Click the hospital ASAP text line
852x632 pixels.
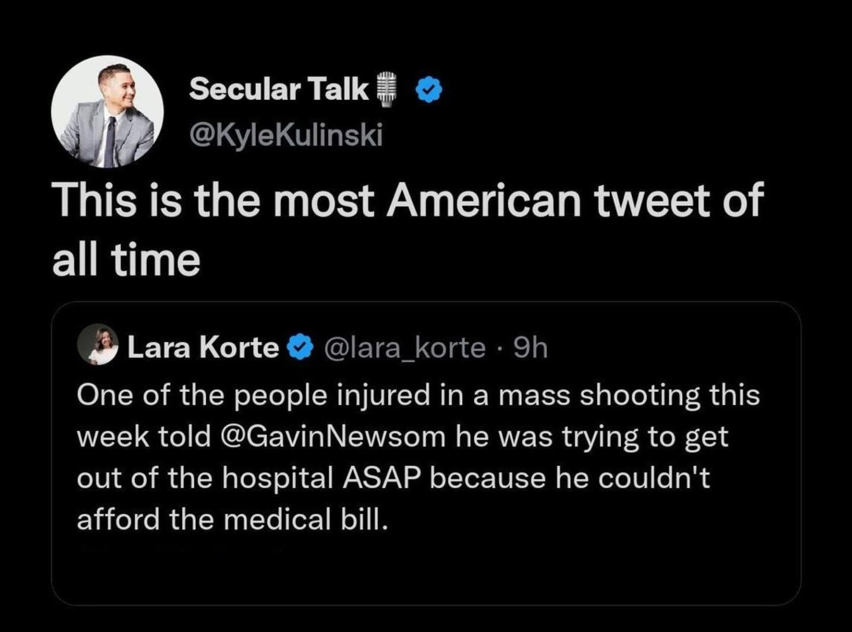pyautogui.click(x=331, y=477)
